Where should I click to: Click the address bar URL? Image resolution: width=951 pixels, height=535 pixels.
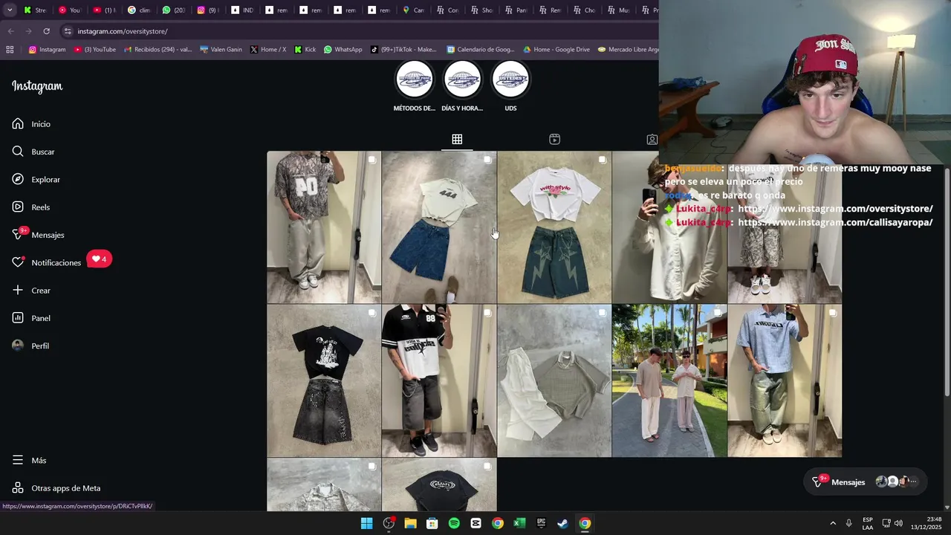[123, 31]
